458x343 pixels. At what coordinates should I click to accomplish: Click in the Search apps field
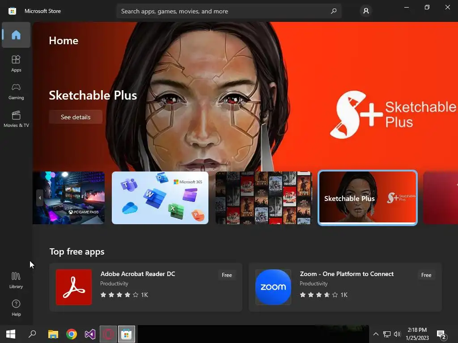click(229, 11)
